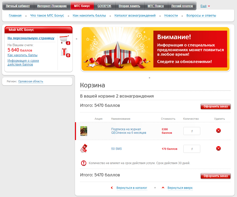Click the quantity field for 50 SMS
The height and width of the screenshot is (197, 237).
tap(192, 149)
